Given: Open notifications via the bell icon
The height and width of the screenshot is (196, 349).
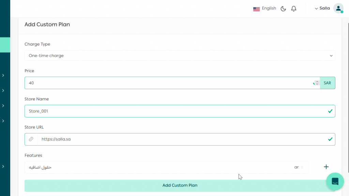Looking at the screenshot, I should [x=293, y=9].
